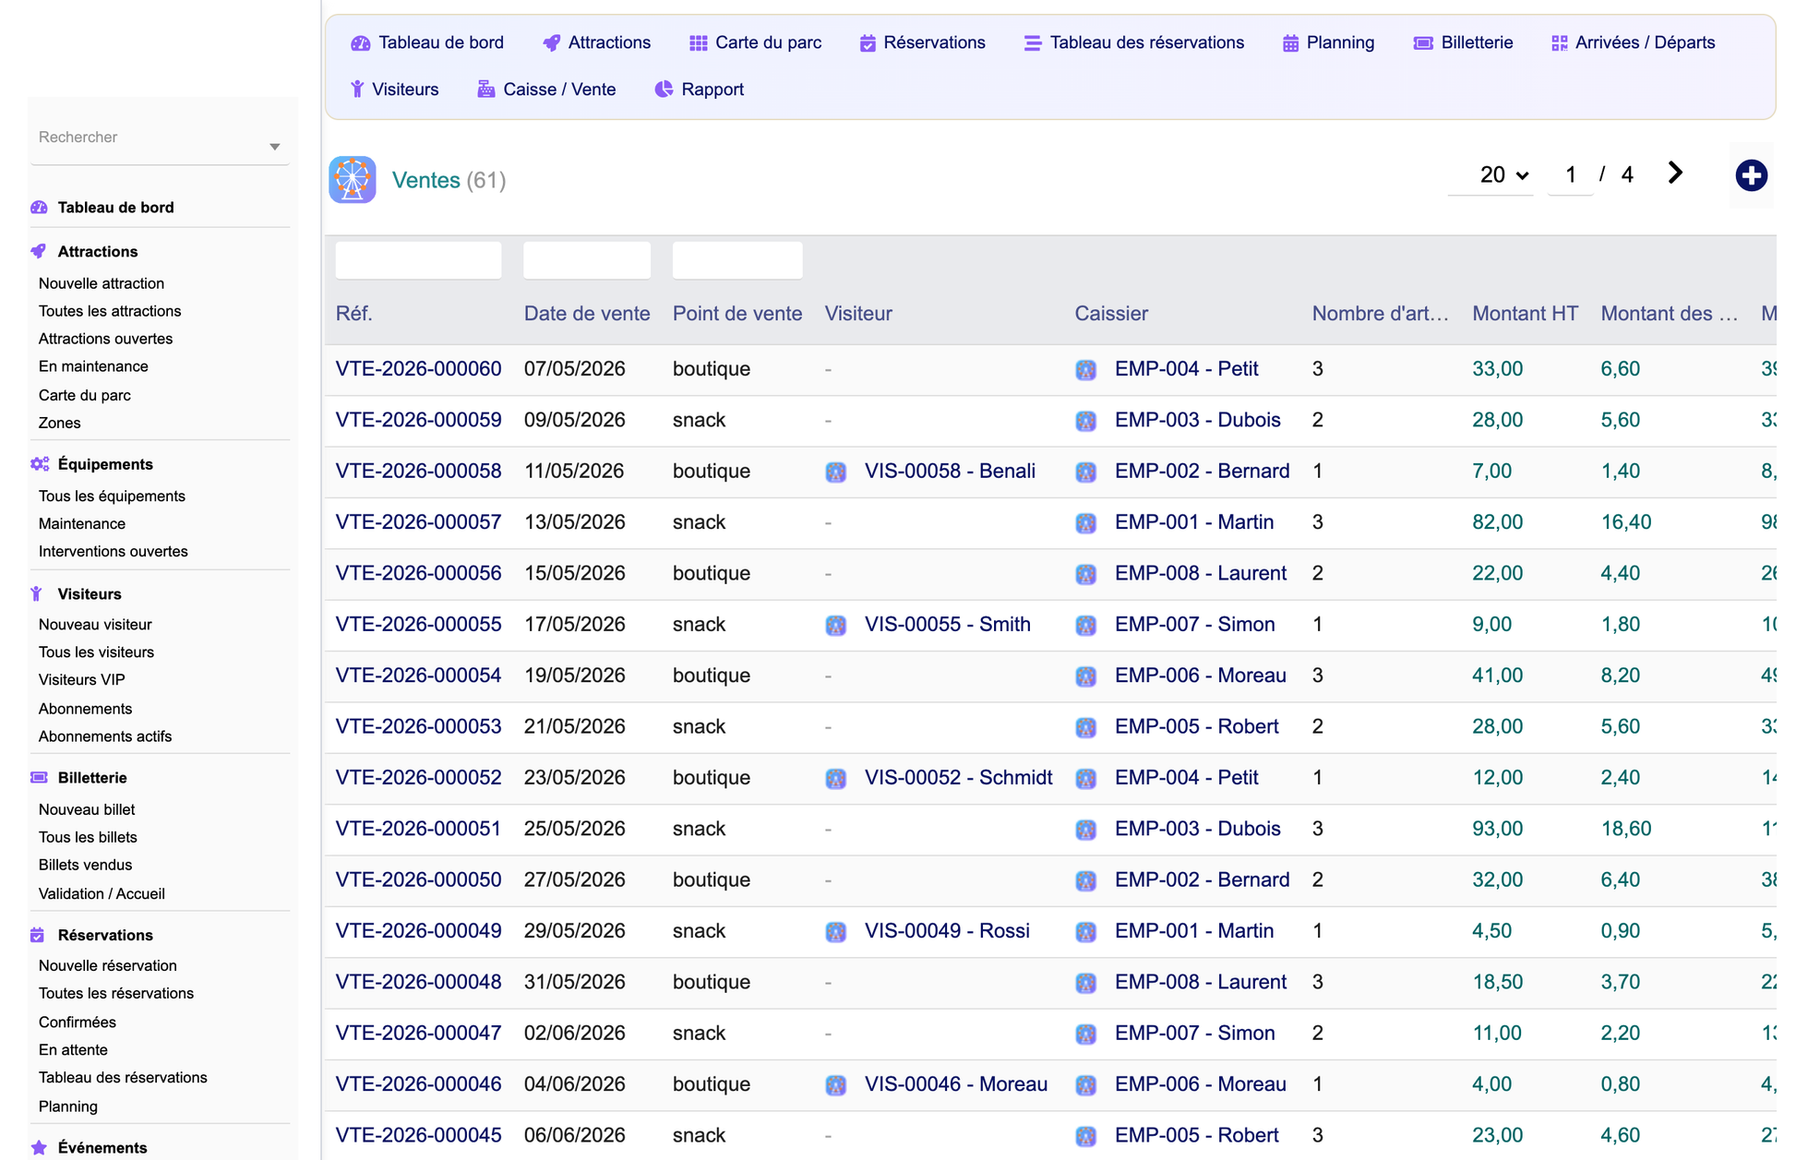Open Abonnements actifs in sidebar

click(x=105, y=736)
